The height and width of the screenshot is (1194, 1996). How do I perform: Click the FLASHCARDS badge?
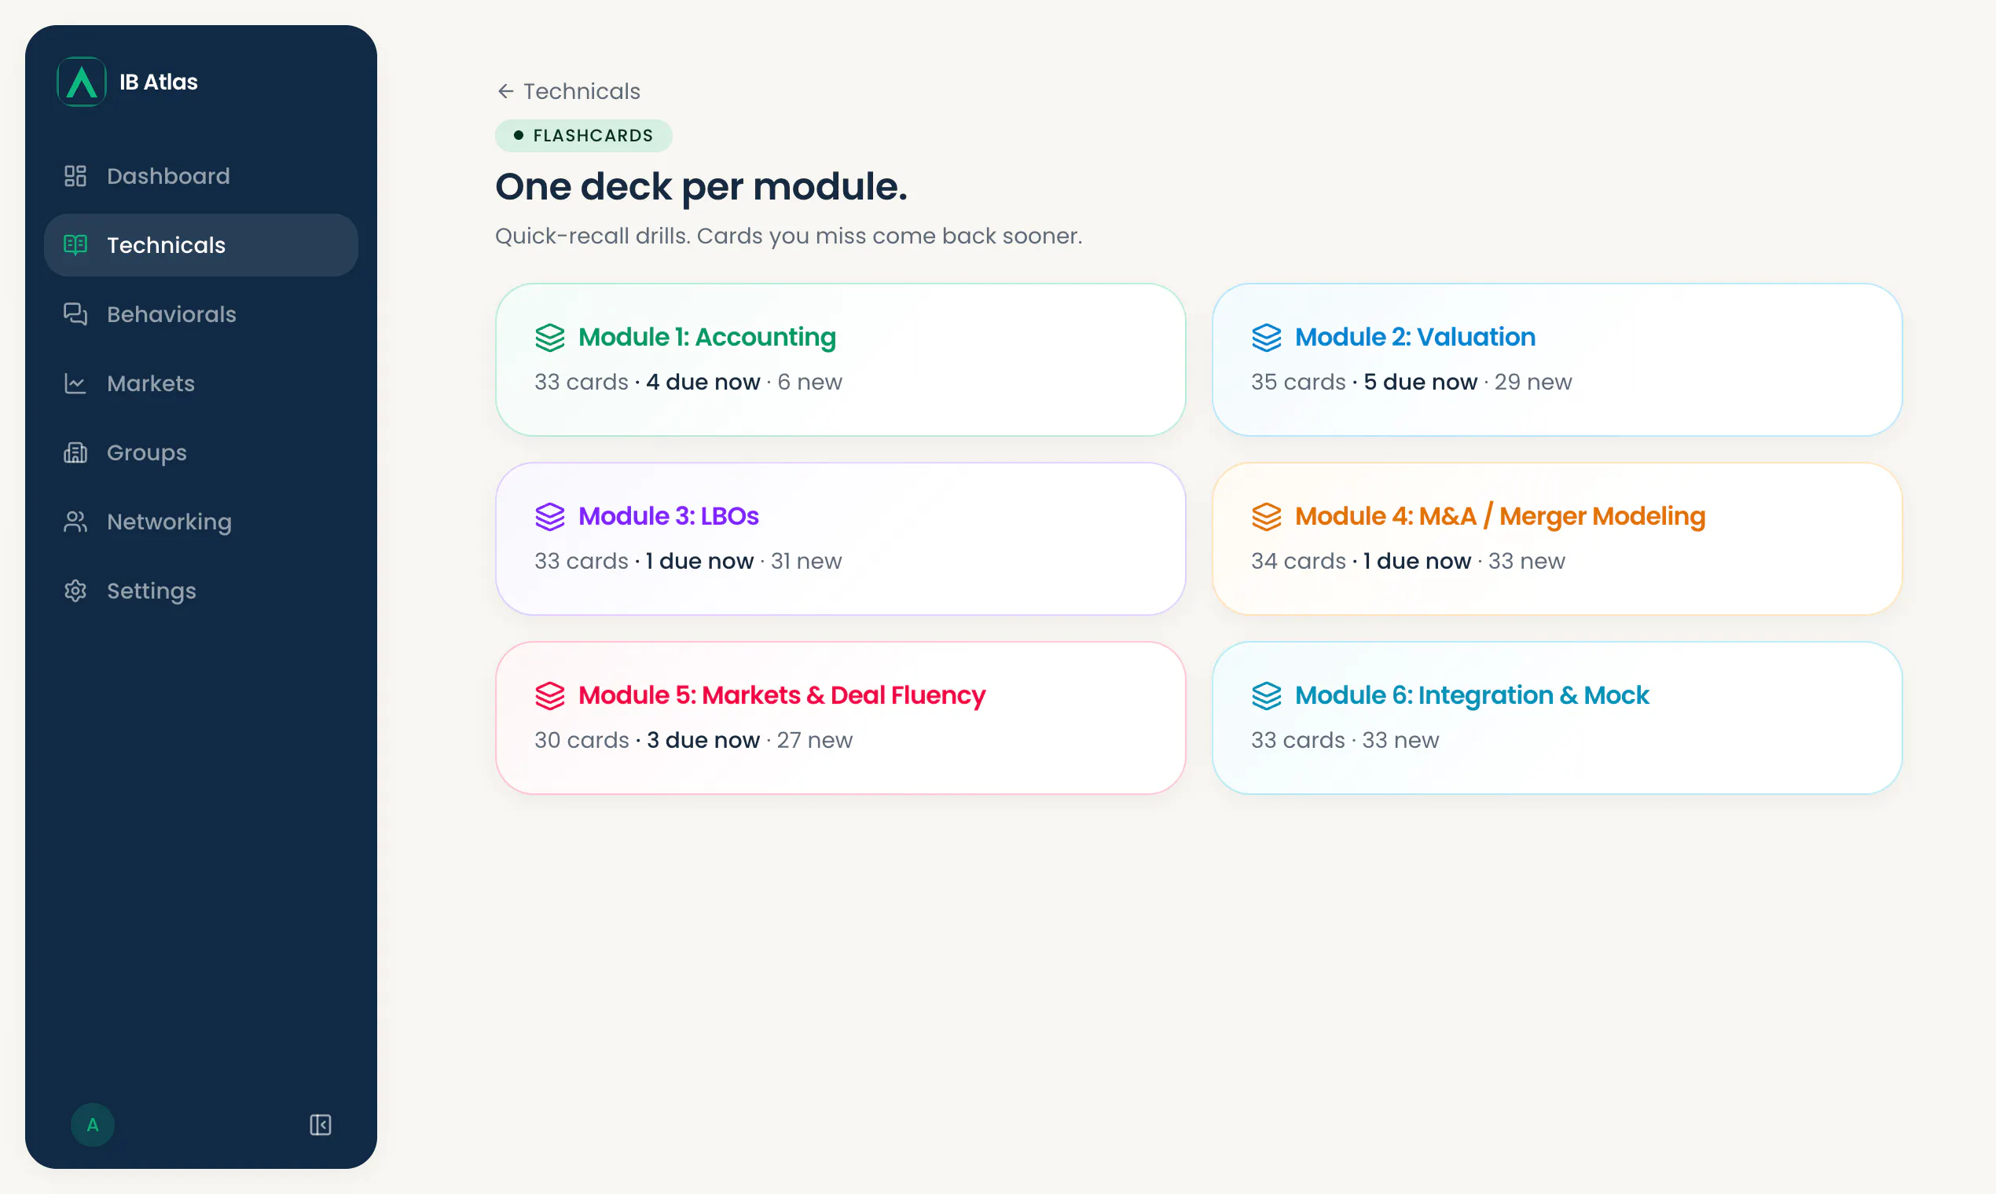click(584, 136)
